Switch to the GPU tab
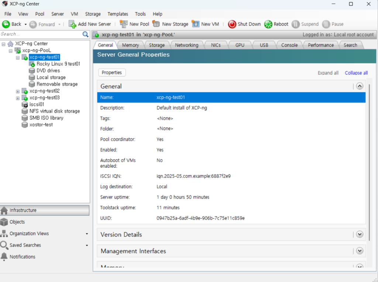Viewport: 378px width, 282px height. point(240,45)
